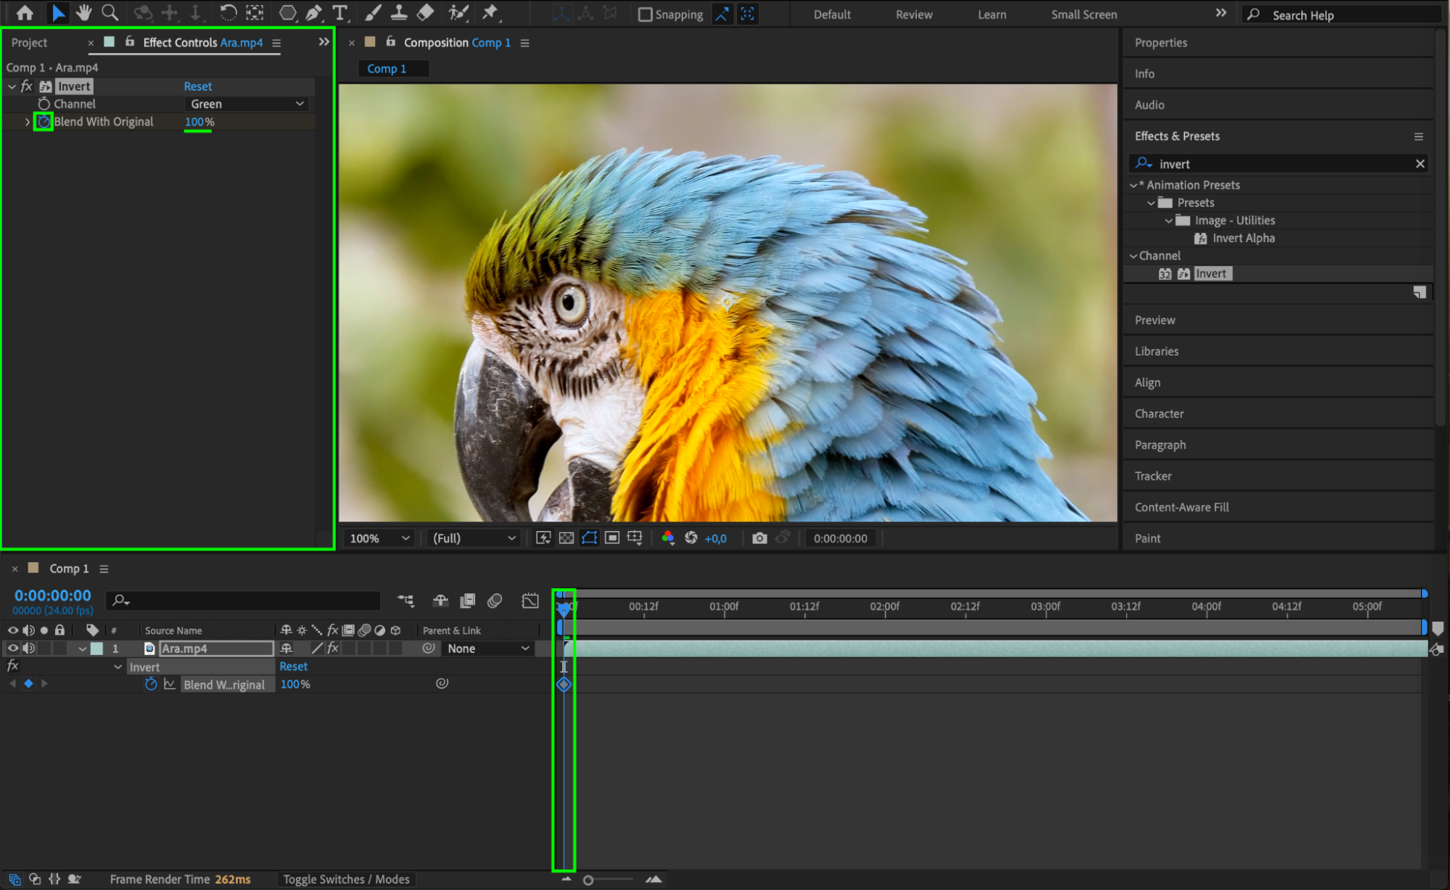This screenshot has width=1450, height=890.
Task: Open the magnification 100% dropdown
Action: [x=379, y=538]
